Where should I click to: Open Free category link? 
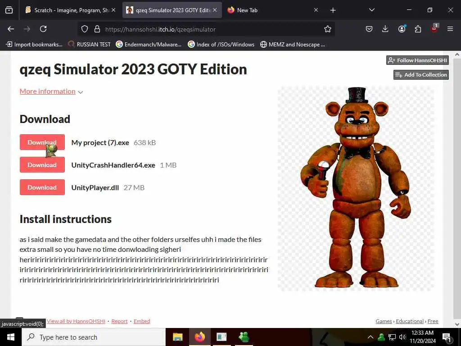click(x=433, y=321)
